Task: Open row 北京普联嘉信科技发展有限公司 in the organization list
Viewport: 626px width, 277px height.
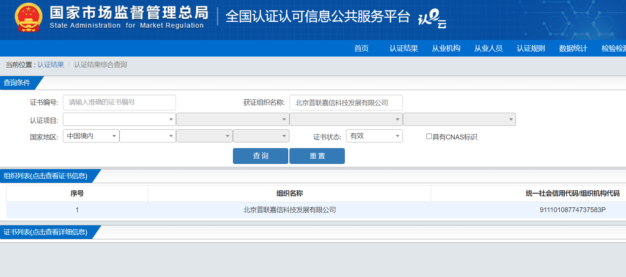Action: pyautogui.click(x=289, y=210)
